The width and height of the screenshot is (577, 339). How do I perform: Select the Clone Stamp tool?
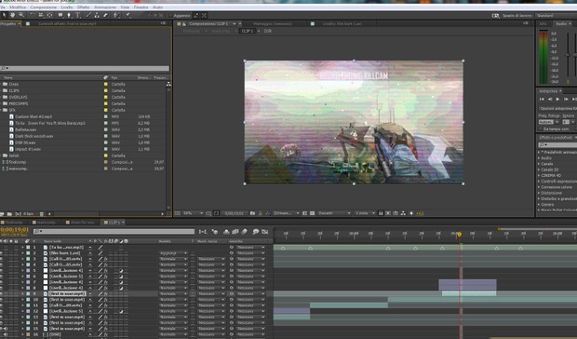(x=97, y=15)
